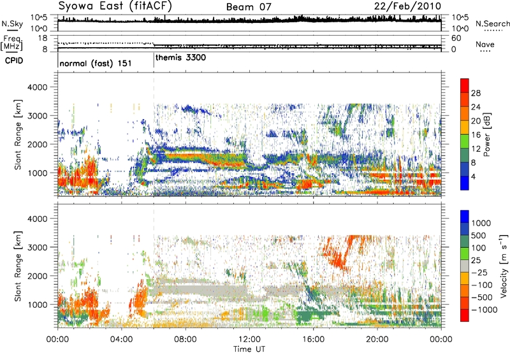Click the red bottom of the velocity colorbar
This screenshot has height=353, width=510.
coord(465,315)
